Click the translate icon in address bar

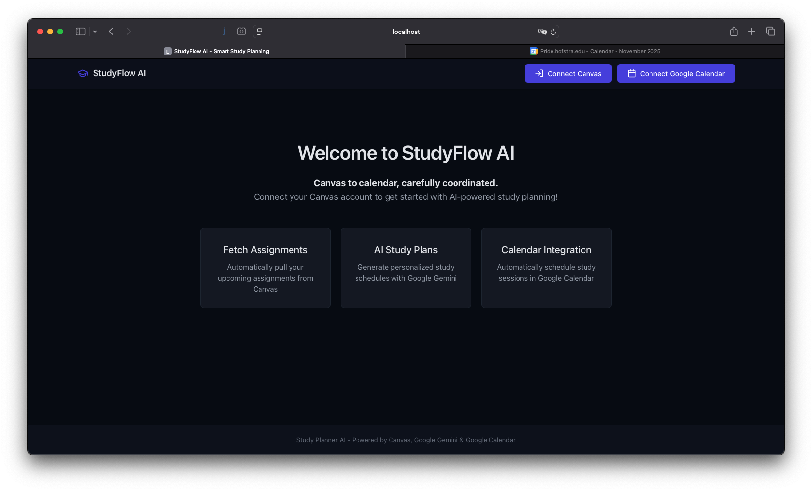coord(542,32)
